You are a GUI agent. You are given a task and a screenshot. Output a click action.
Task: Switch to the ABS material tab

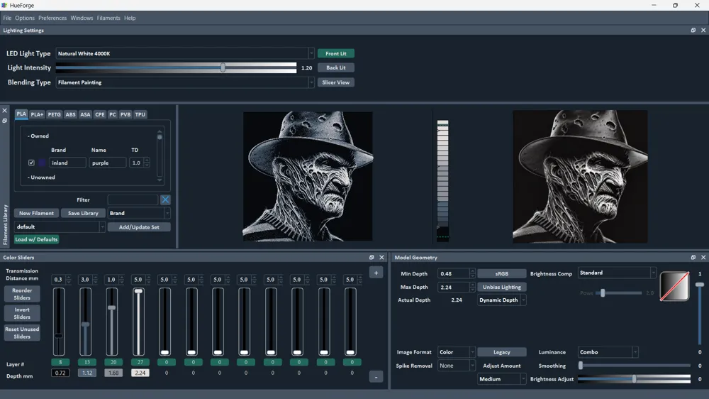pyautogui.click(x=70, y=114)
